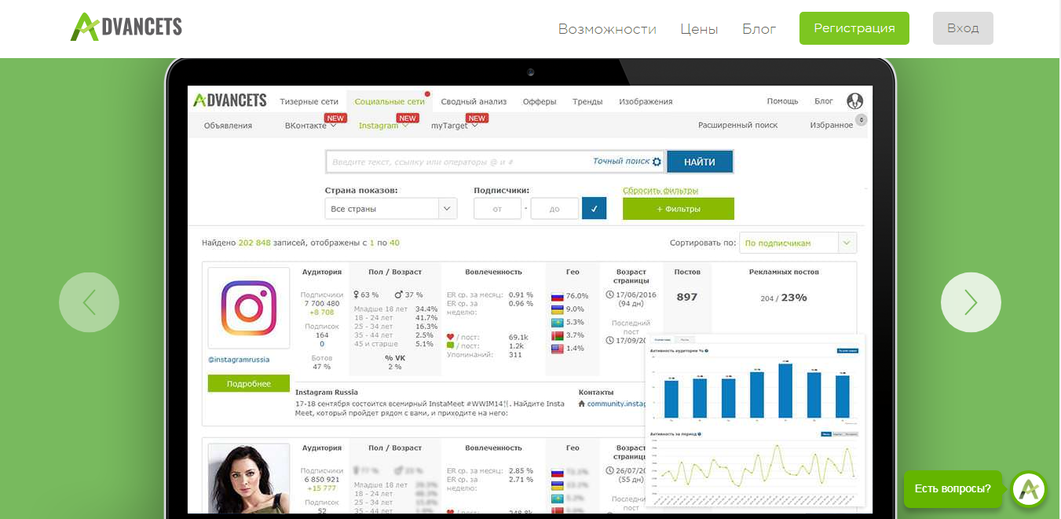Expand the Instagram dropdown
1061x519 pixels.
tap(383, 126)
